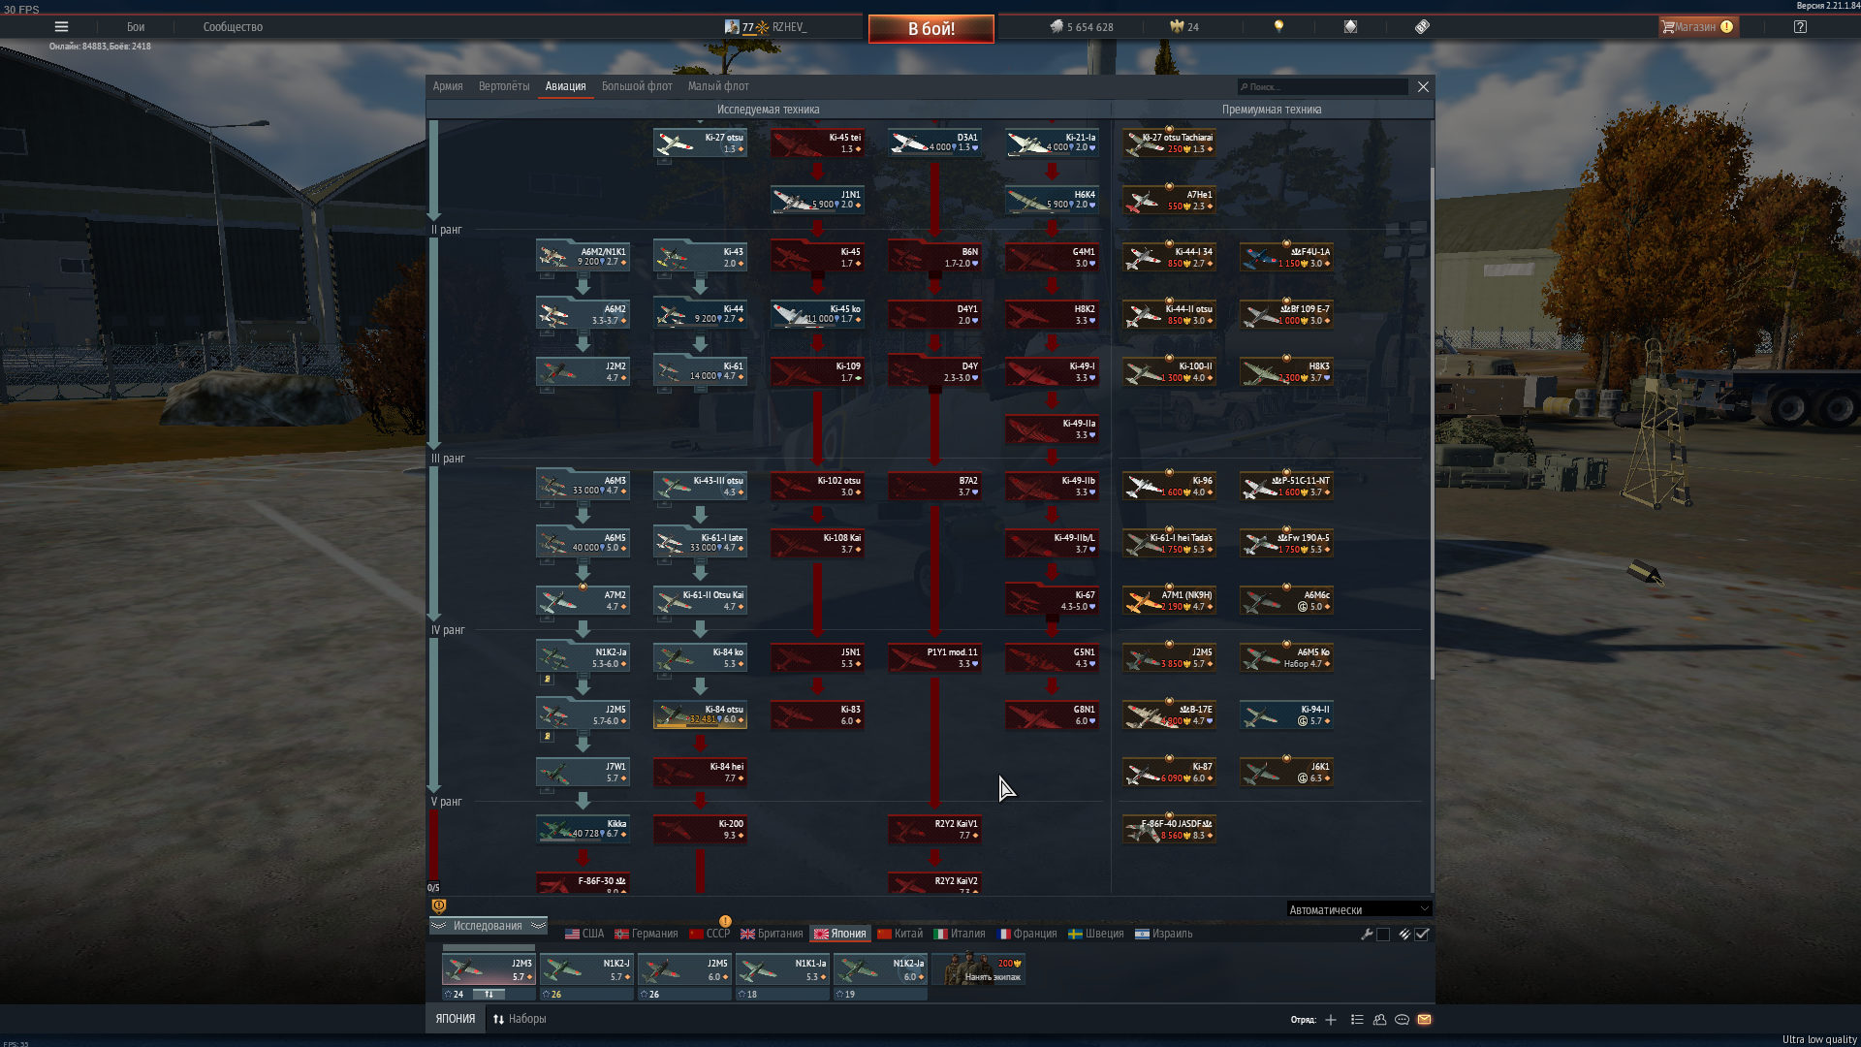Image resolution: width=1861 pixels, height=1047 pixels.
Task: Click in the Поиск search field
Action: (1323, 87)
